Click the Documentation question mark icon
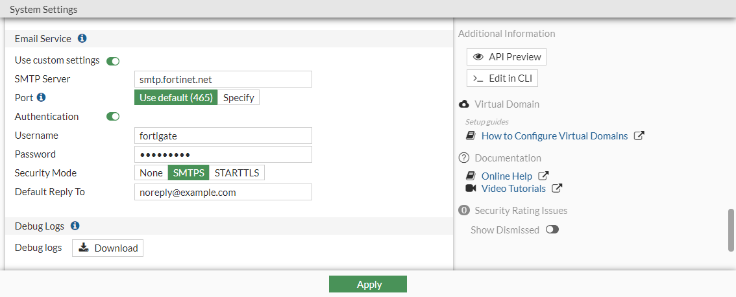736x297 pixels. [464, 158]
